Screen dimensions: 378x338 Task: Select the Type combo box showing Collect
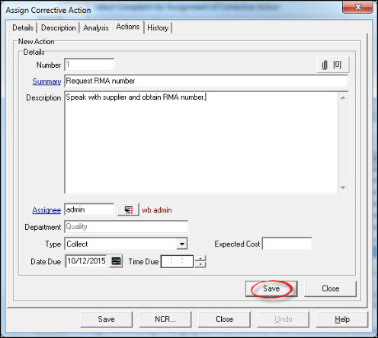[x=127, y=244]
